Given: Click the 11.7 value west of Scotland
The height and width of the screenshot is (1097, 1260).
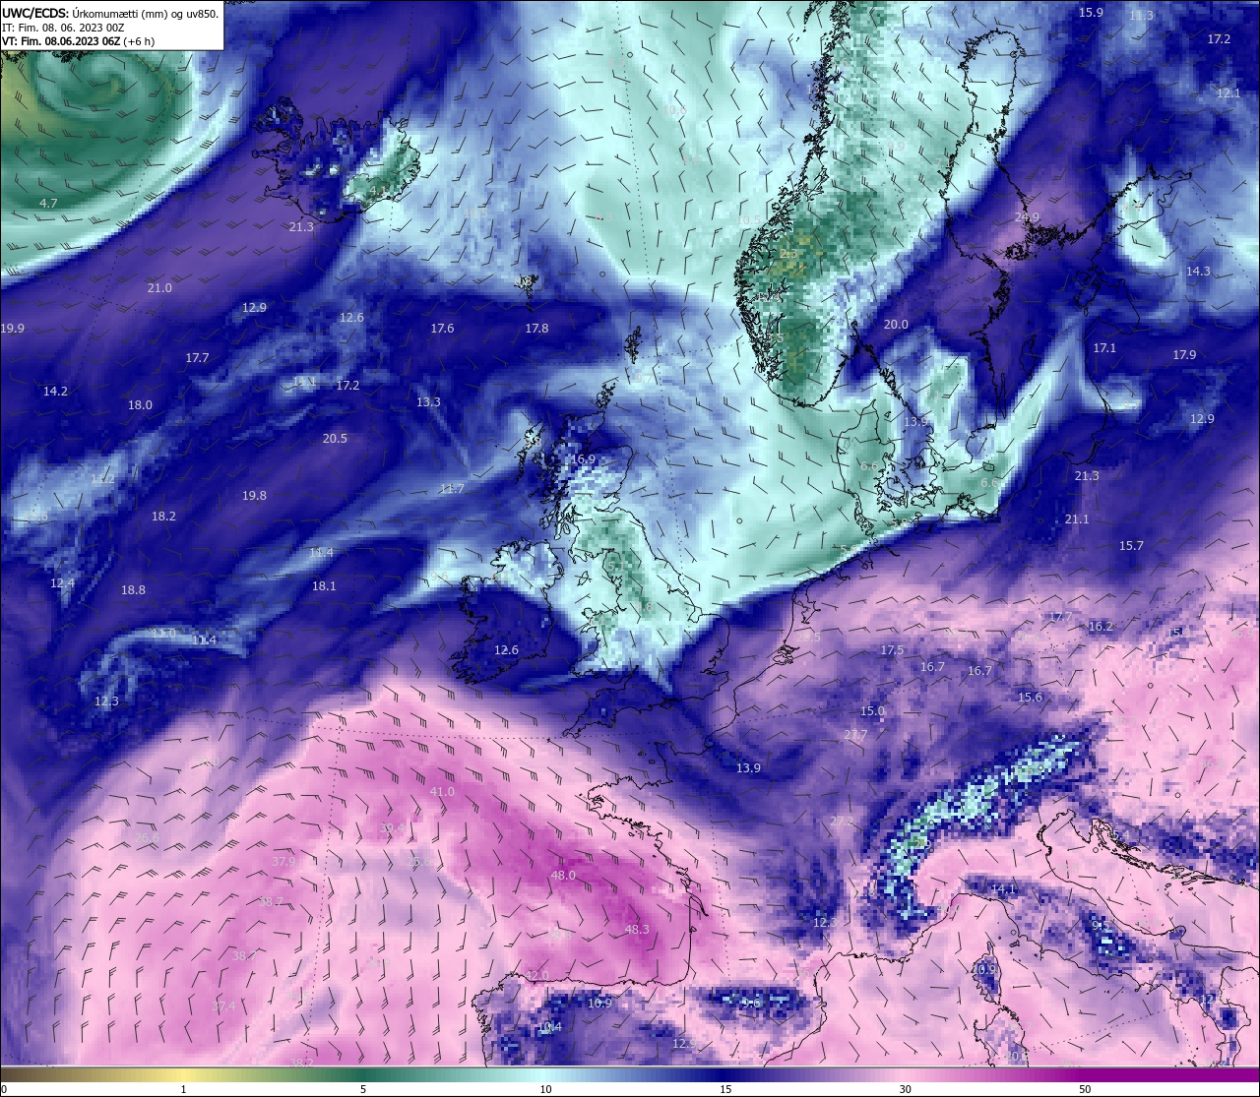Looking at the screenshot, I should point(452,489).
